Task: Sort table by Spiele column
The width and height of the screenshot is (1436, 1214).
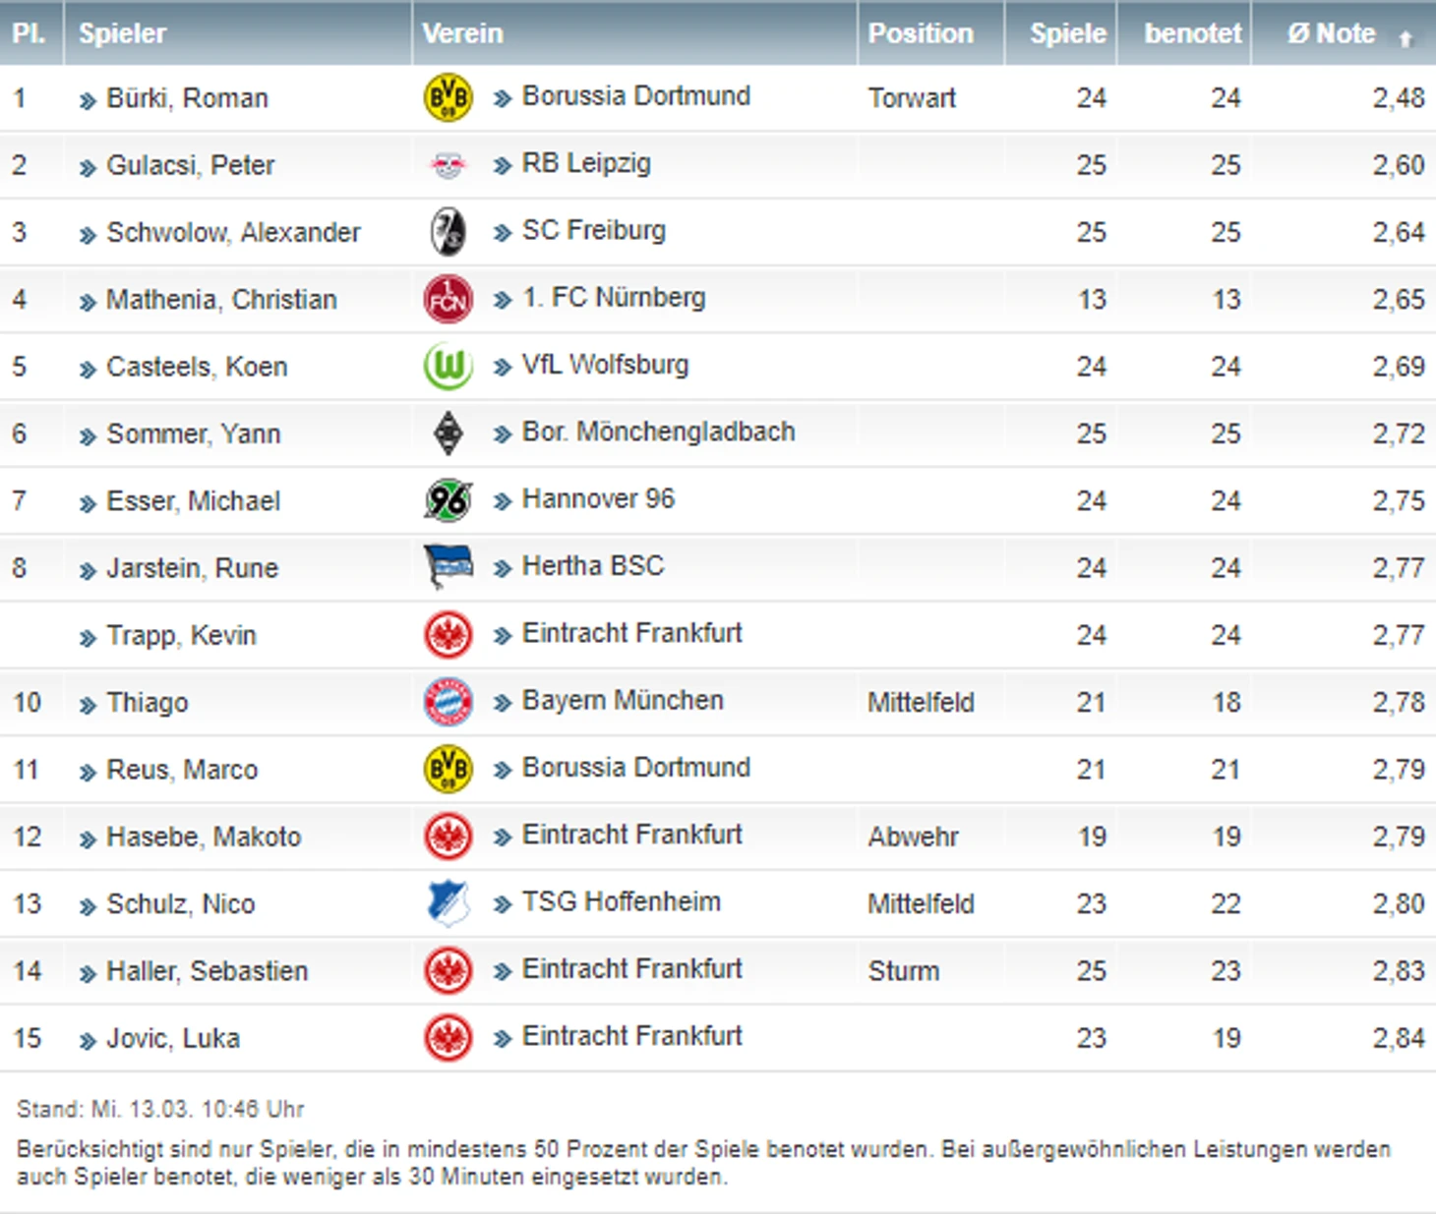Action: click(x=1067, y=33)
